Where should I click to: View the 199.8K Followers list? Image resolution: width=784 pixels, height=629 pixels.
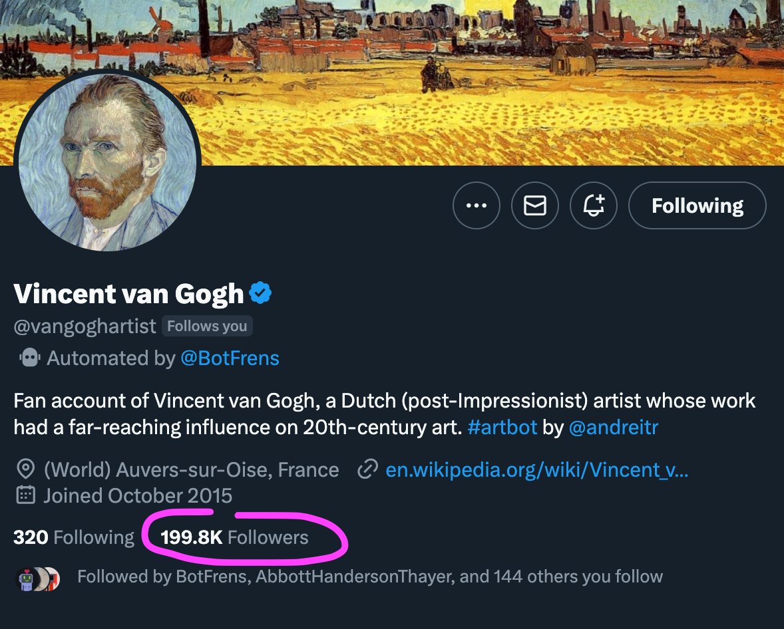point(234,537)
